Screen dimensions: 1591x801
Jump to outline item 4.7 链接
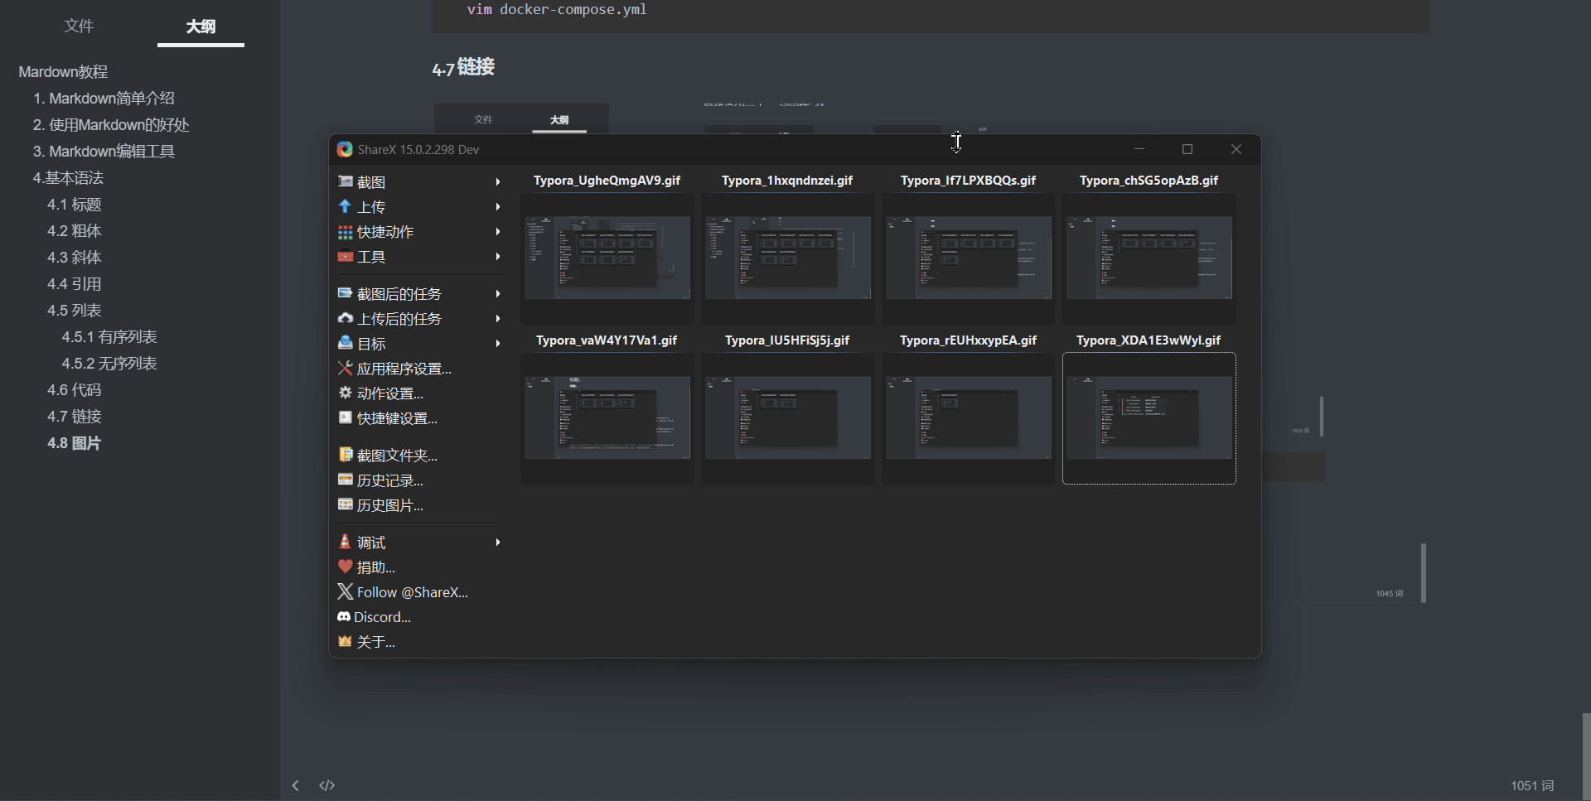point(75,417)
